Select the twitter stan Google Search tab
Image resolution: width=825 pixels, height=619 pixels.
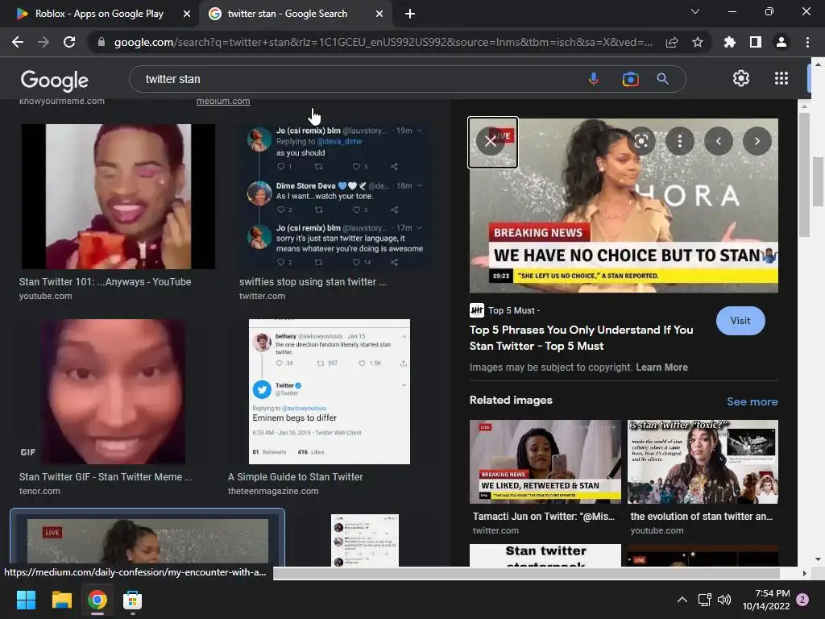(x=287, y=14)
